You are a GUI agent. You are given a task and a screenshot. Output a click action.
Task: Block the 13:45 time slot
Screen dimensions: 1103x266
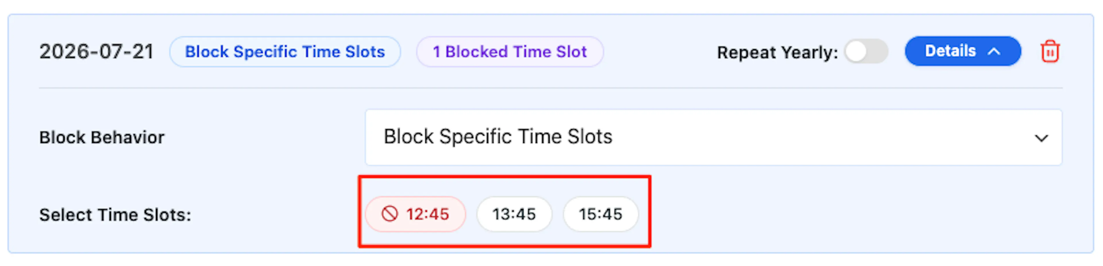[x=514, y=214]
